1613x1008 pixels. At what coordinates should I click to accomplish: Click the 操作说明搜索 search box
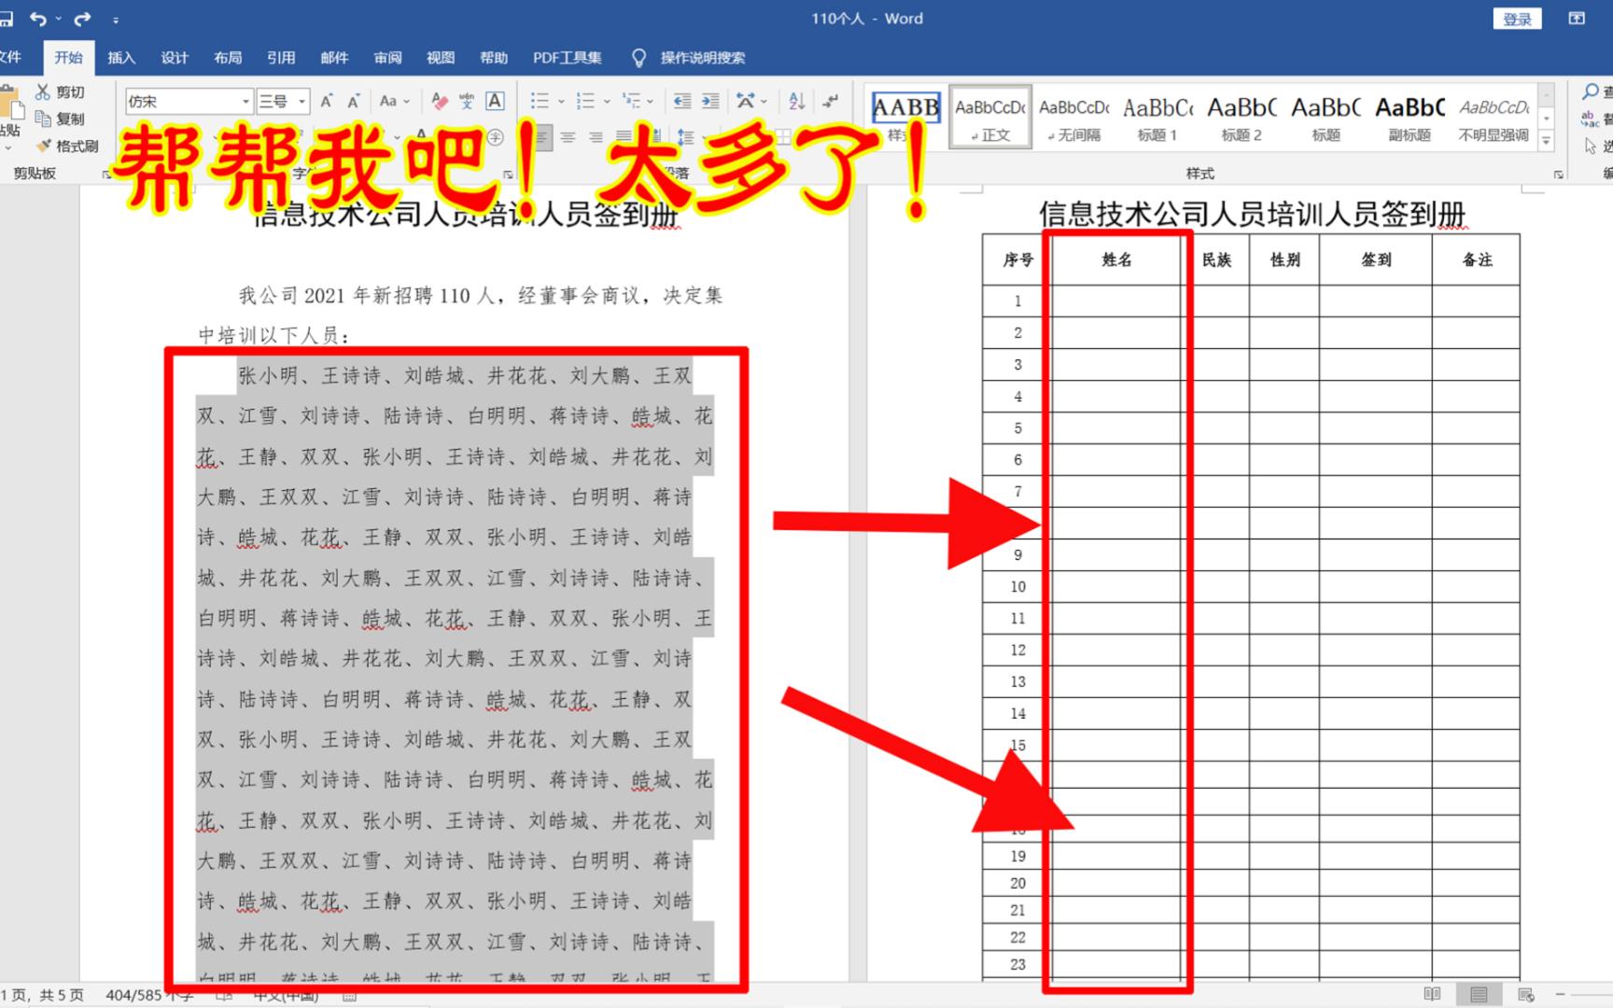(x=702, y=58)
